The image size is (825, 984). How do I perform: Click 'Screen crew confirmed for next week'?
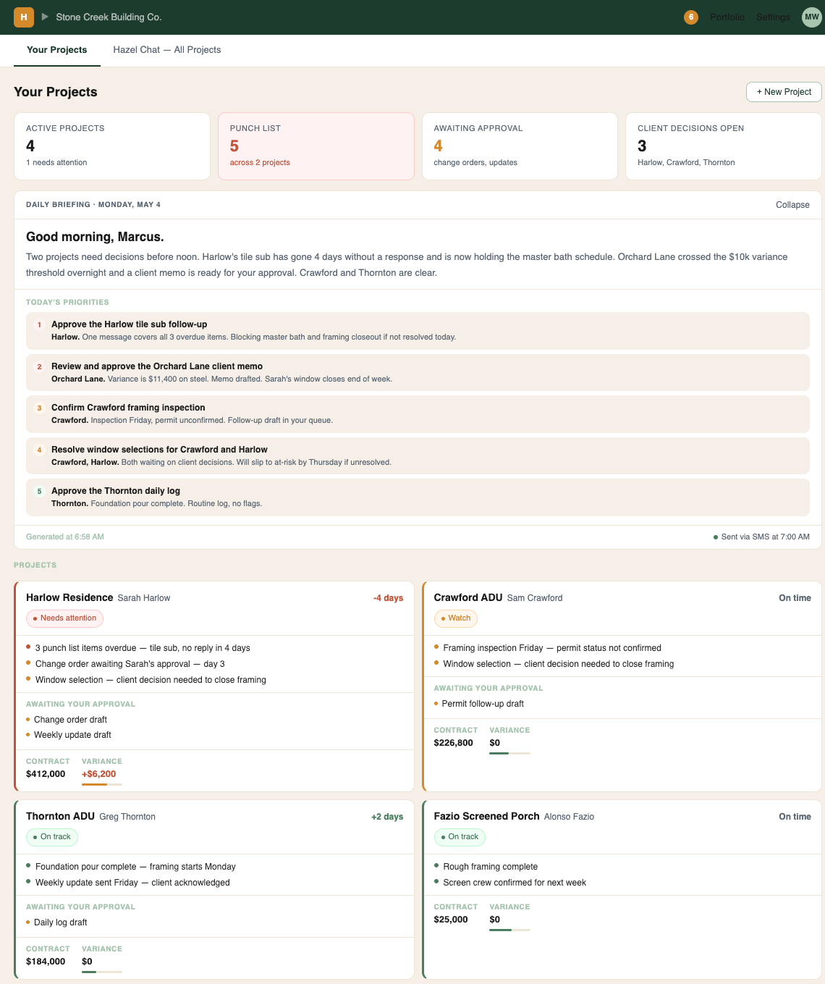pyautogui.click(x=515, y=883)
